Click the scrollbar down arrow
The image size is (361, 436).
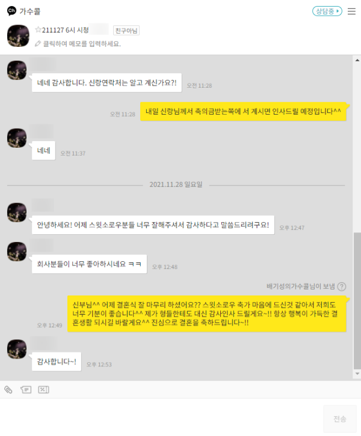(x=357, y=374)
